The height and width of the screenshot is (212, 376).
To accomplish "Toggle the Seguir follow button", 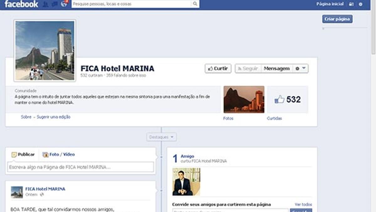I will [x=248, y=68].
